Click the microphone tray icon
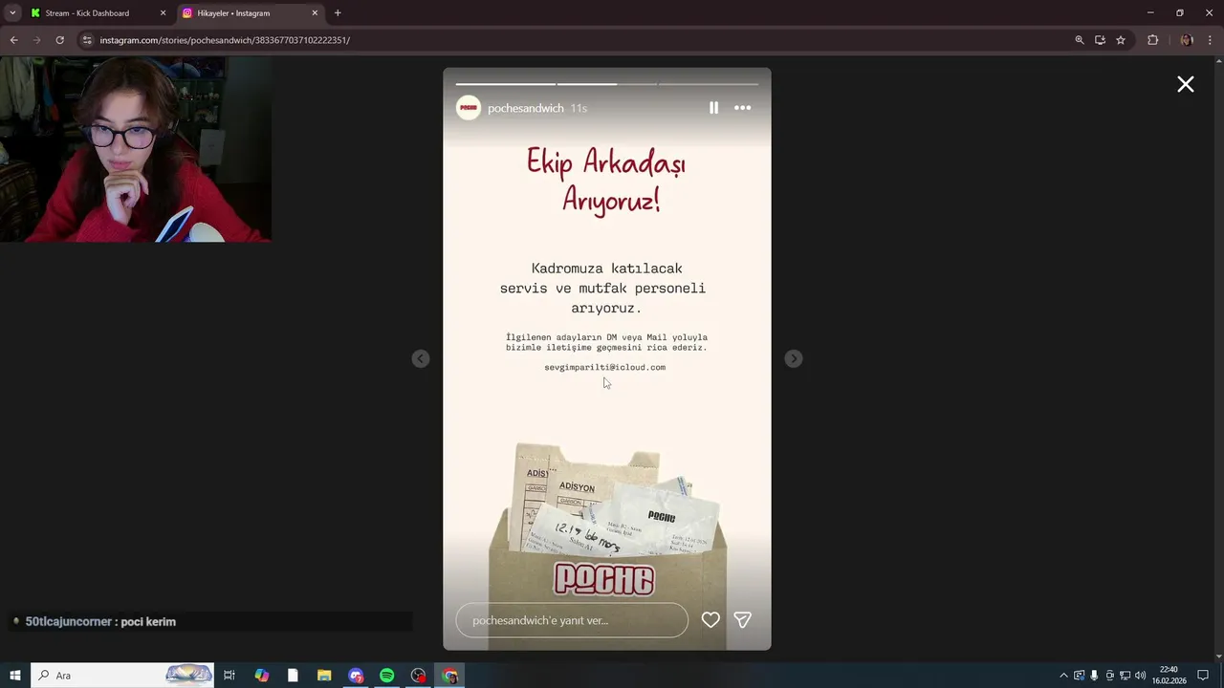The width and height of the screenshot is (1224, 688). (x=1095, y=676)
